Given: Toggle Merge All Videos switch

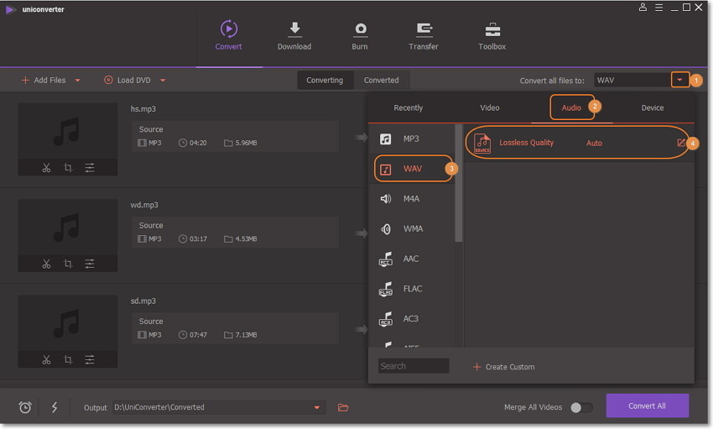Looking at the screenshot, I should [x=581, y=408].
